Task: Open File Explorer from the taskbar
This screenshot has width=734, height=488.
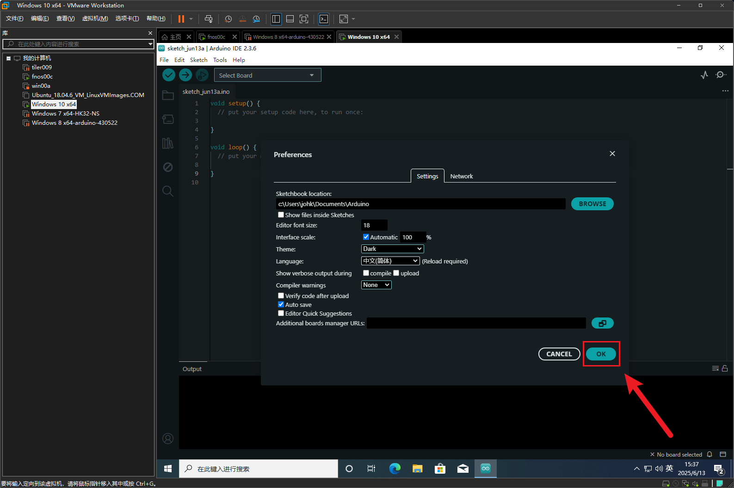Action: coord(418,469)
